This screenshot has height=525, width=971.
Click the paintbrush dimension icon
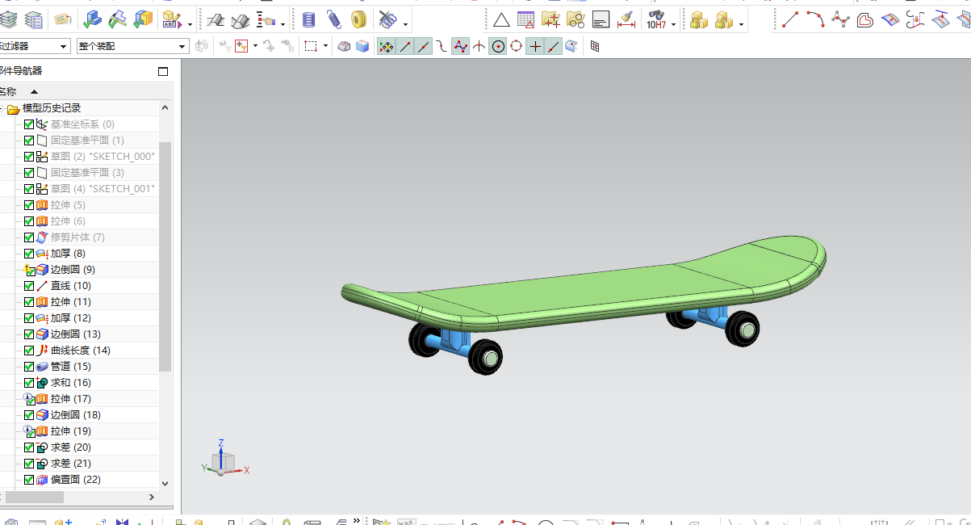click(626, 19)
